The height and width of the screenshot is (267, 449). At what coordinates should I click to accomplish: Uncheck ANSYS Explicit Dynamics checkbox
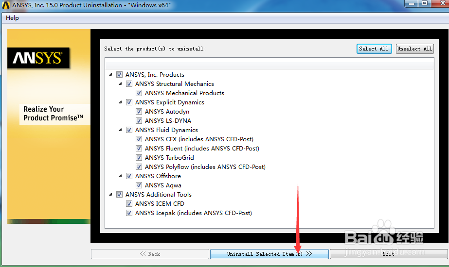tap(129, 102)
